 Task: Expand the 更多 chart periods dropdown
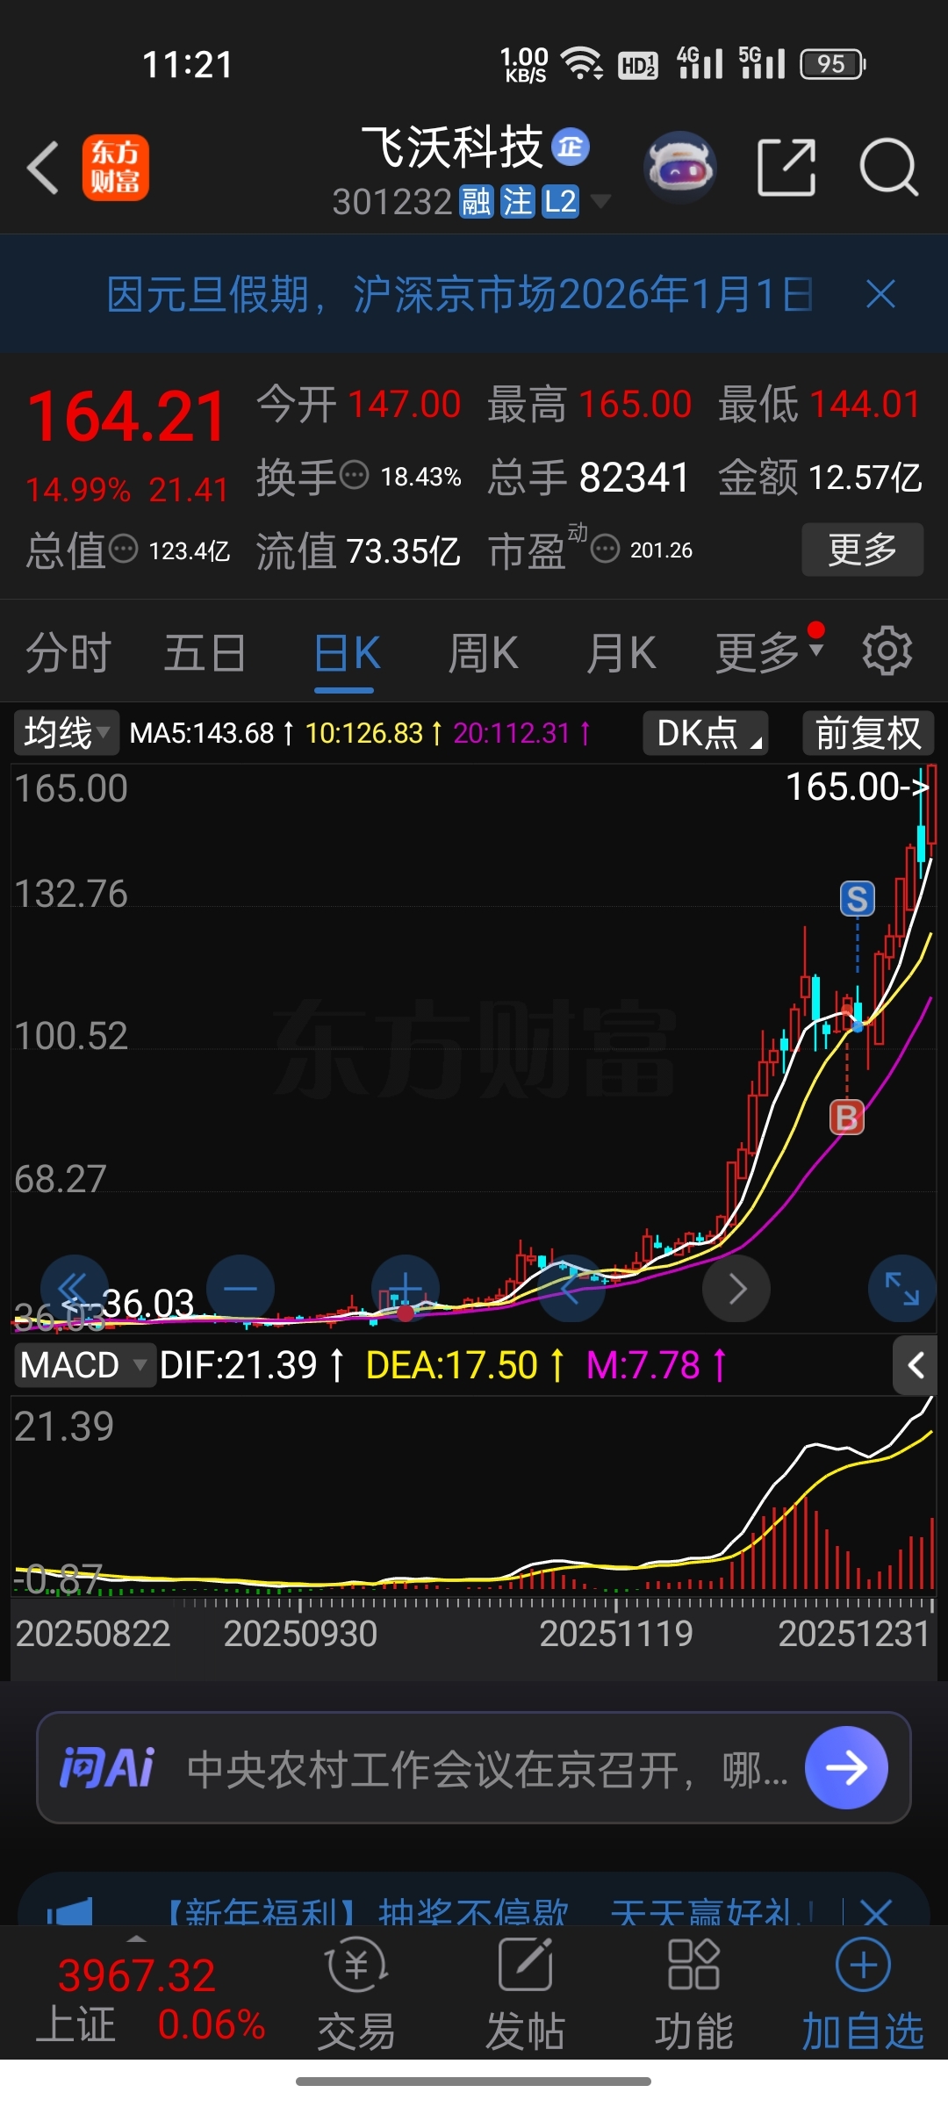click(x=769, y=653)
